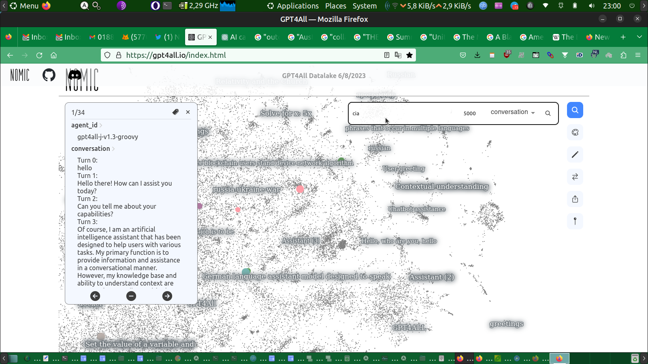Open the conversation field dropdown

point(513,112)
